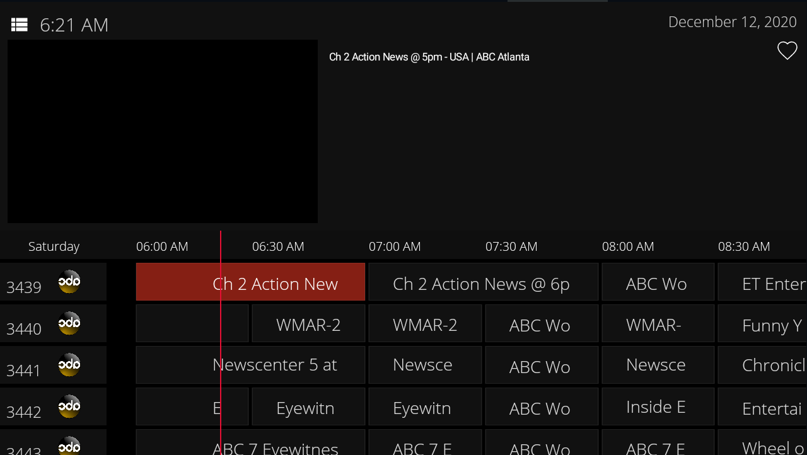Click the 08:00 AM time header
The height and width of the screenshot is (455, 807).
pyautogui.click(x=628, y=246)
